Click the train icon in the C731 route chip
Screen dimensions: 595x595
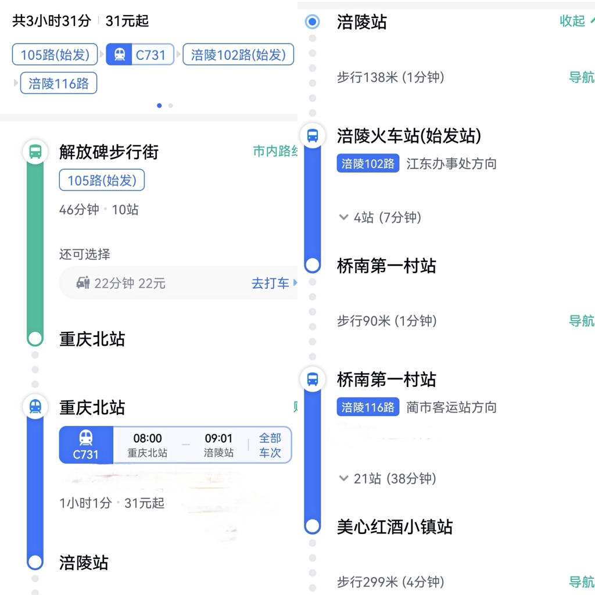pyautogui.click(x=120, y=55)
